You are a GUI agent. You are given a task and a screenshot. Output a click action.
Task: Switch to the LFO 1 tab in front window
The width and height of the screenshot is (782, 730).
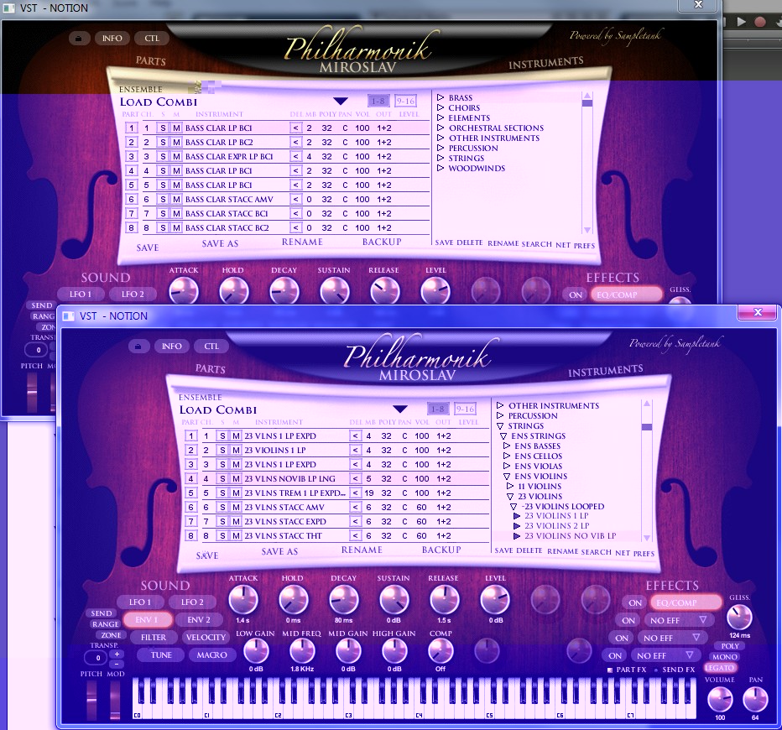tap(139, 602)
